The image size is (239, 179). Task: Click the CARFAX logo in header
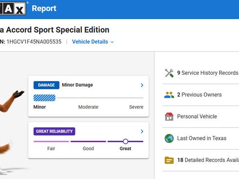[13, 8]
